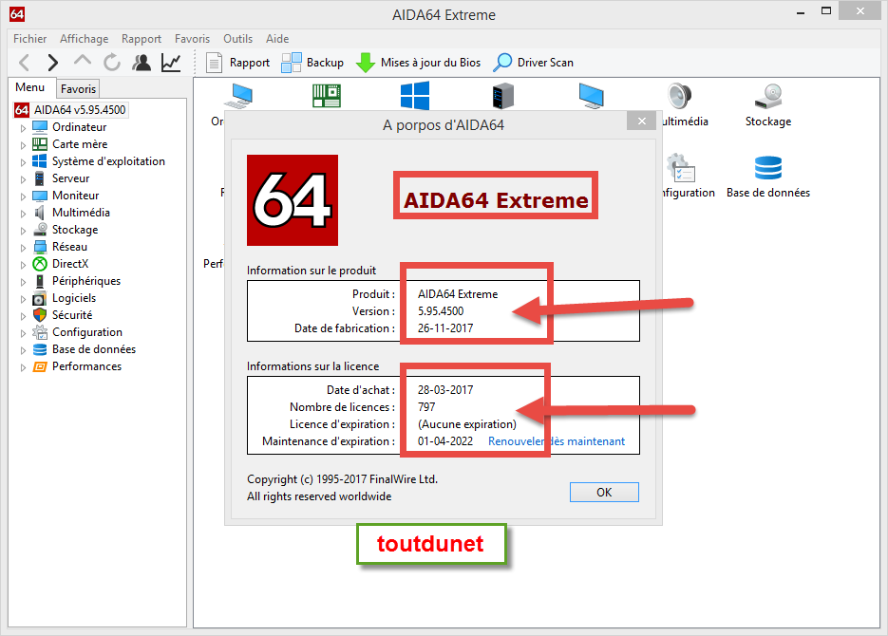Select the Logiciels tree row label
Image resolution: width=888 pixels, height=636 pixels.
pos(74,298)
